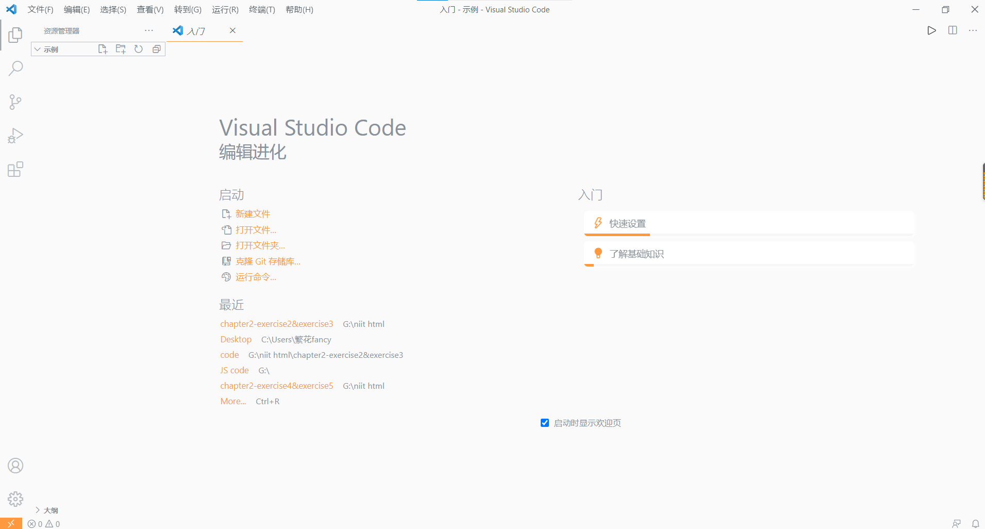Open the Extensions view
Viewport: 985px width, 529px height.
pos(15,169)
